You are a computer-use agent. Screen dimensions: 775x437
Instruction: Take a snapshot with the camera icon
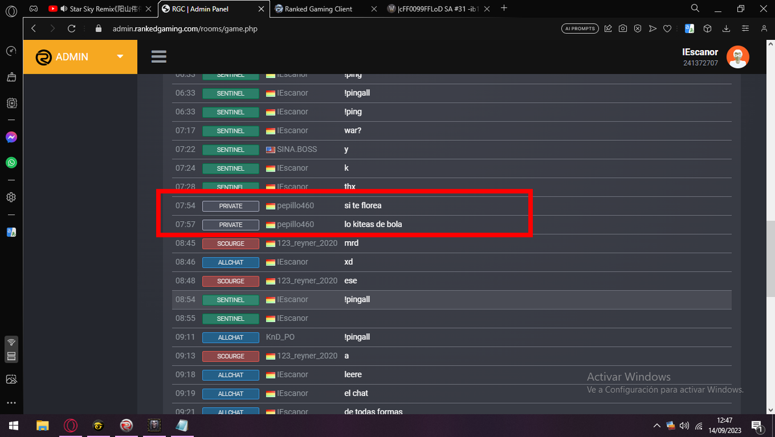[622, 28]
